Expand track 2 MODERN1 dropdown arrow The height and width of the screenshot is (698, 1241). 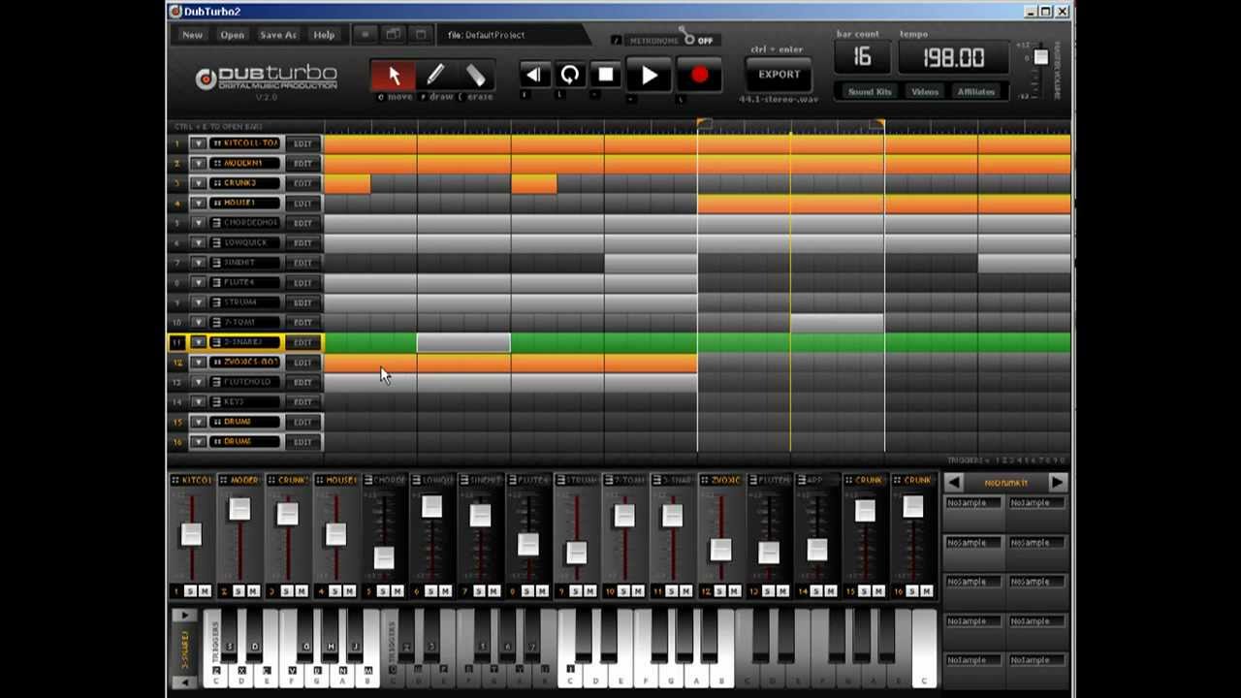click(x=198, y=163)
